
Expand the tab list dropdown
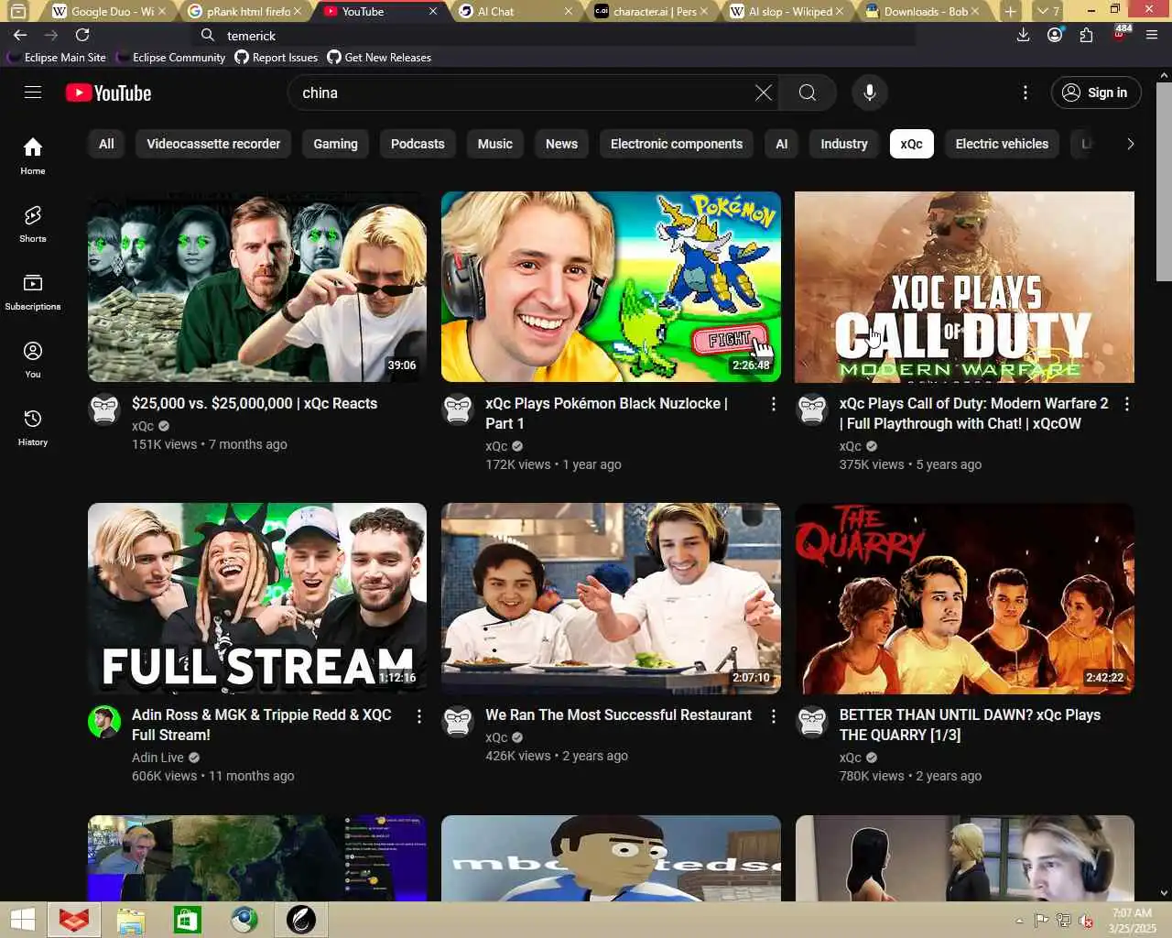(x=1047, y=11)
